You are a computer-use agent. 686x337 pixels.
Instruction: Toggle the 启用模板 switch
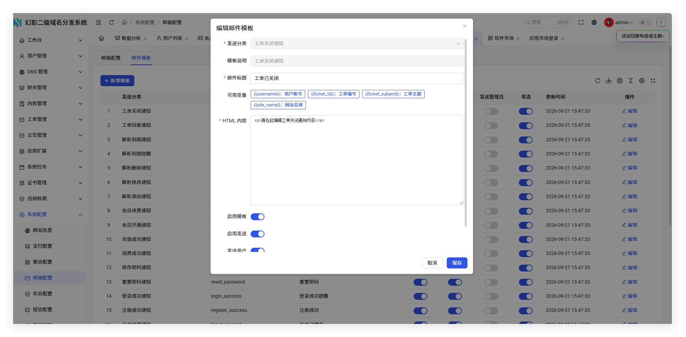point(258,217)
